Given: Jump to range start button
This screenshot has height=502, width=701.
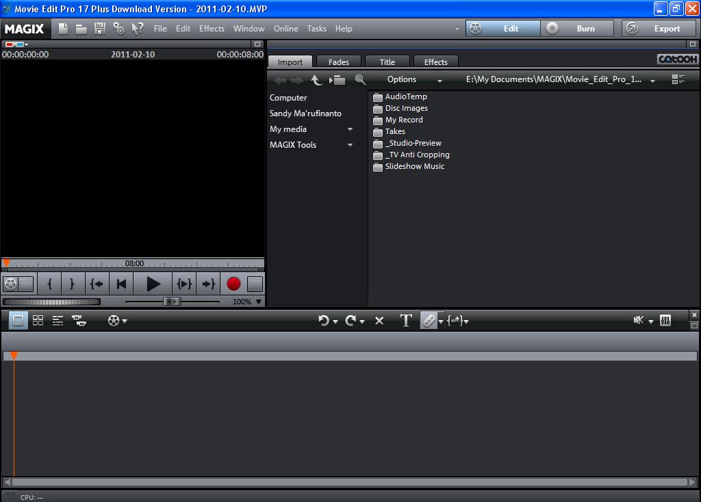Looking at the screenshot, I should point(97,284).
